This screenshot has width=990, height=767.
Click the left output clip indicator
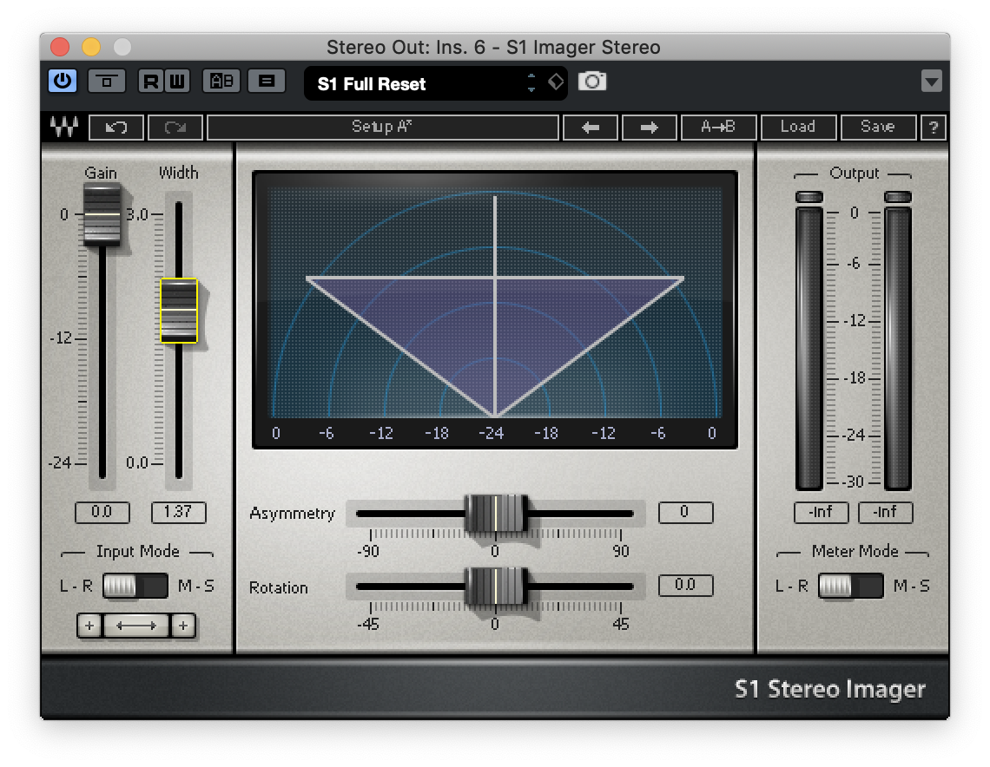tap(808, 198)
